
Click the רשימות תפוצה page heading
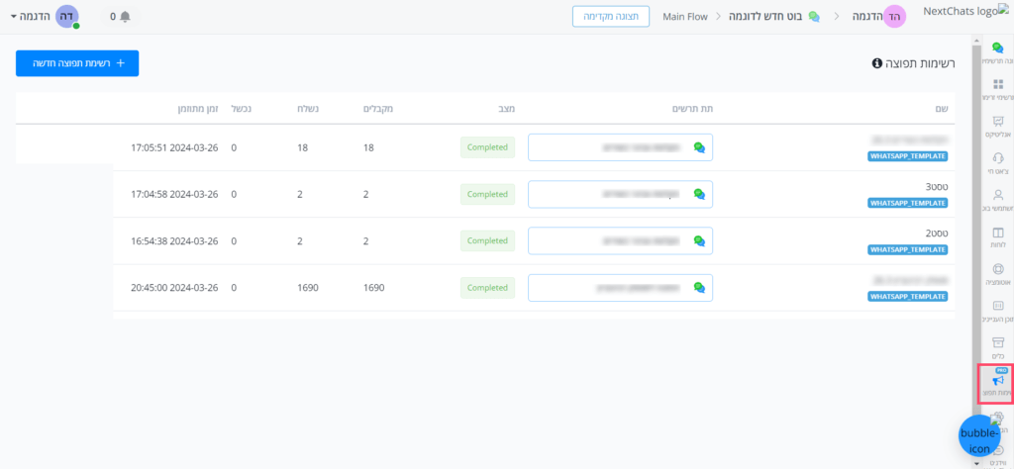(x=920, y=63)
